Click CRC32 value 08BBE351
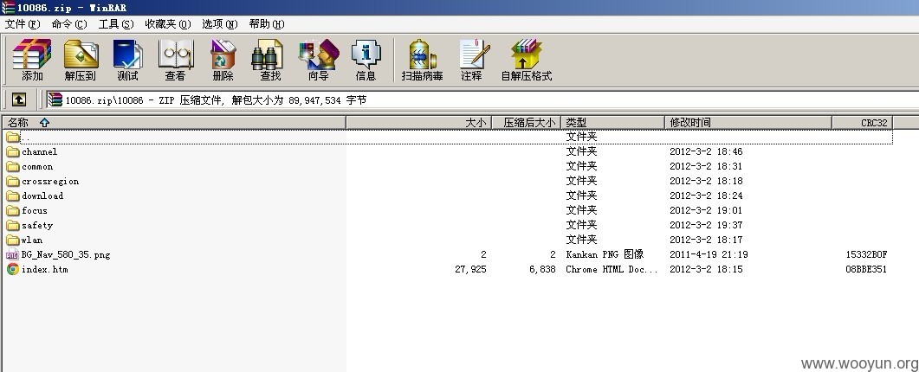The height and width of the screenshot is (372, 919). 866,269
